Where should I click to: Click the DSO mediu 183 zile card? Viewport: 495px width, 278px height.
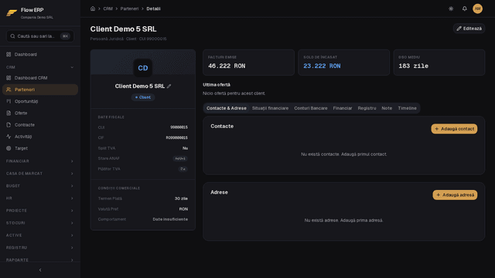(439, 62)
